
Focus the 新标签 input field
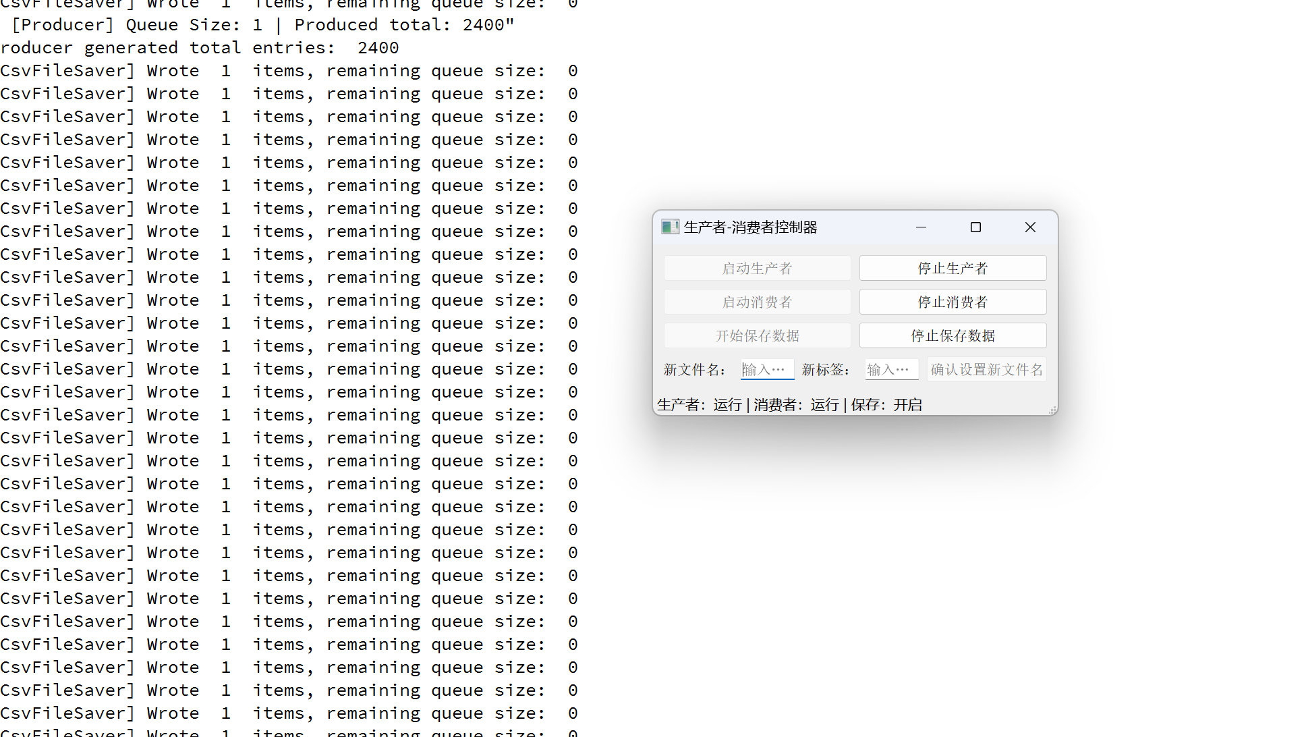(891, 369)
